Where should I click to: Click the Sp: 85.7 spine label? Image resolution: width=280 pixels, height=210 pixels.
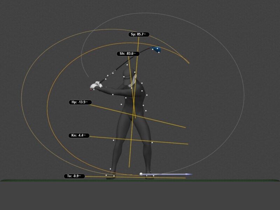pyautogui.click(x=139, y=34)
